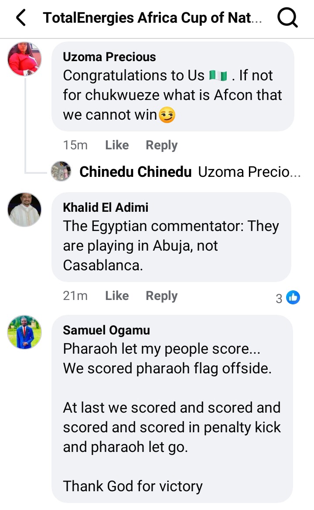Tap Chinedu Chinedu's small avatar

click(x=61, y=171)
